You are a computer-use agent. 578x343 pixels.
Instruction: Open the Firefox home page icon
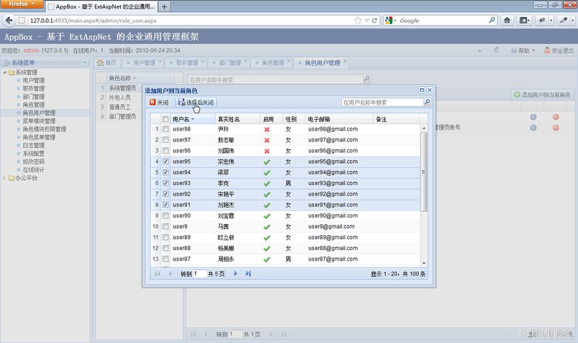tap(507, 20)
